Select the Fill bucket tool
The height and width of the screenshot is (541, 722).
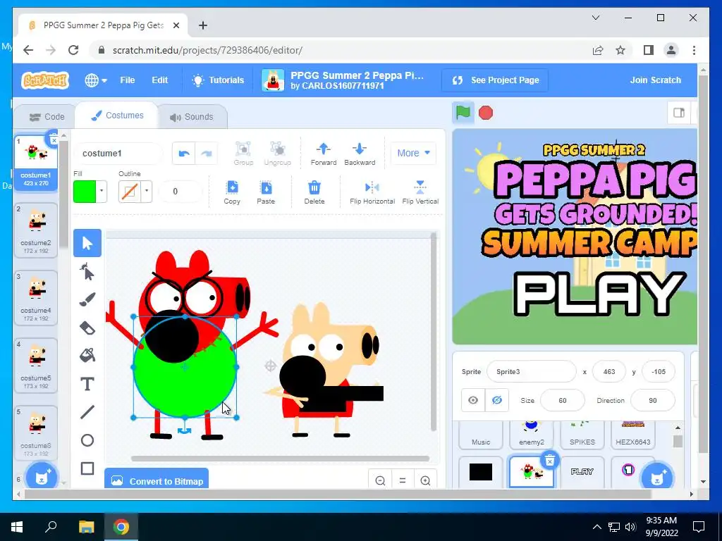click(x=87, y=356)
